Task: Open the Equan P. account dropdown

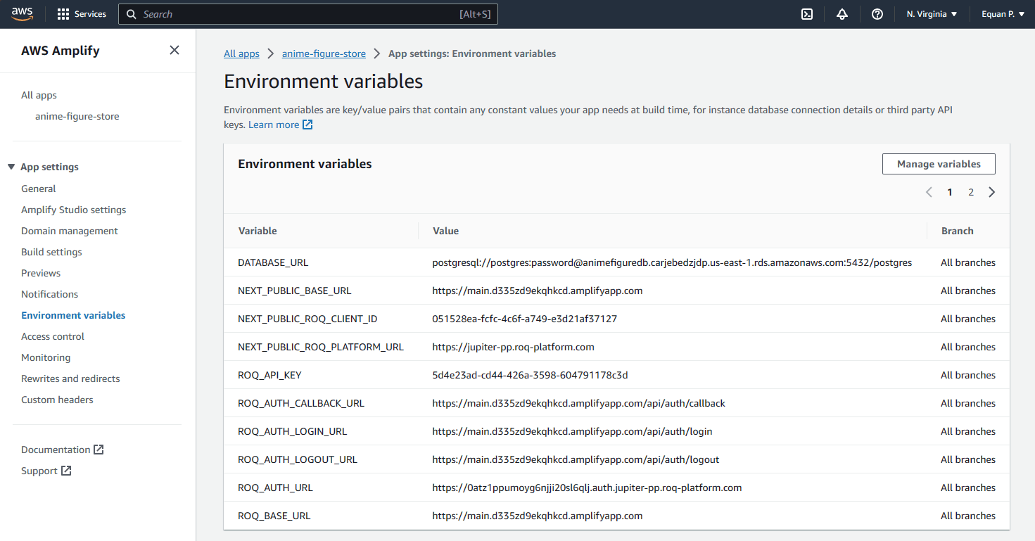Action: 1003,14
